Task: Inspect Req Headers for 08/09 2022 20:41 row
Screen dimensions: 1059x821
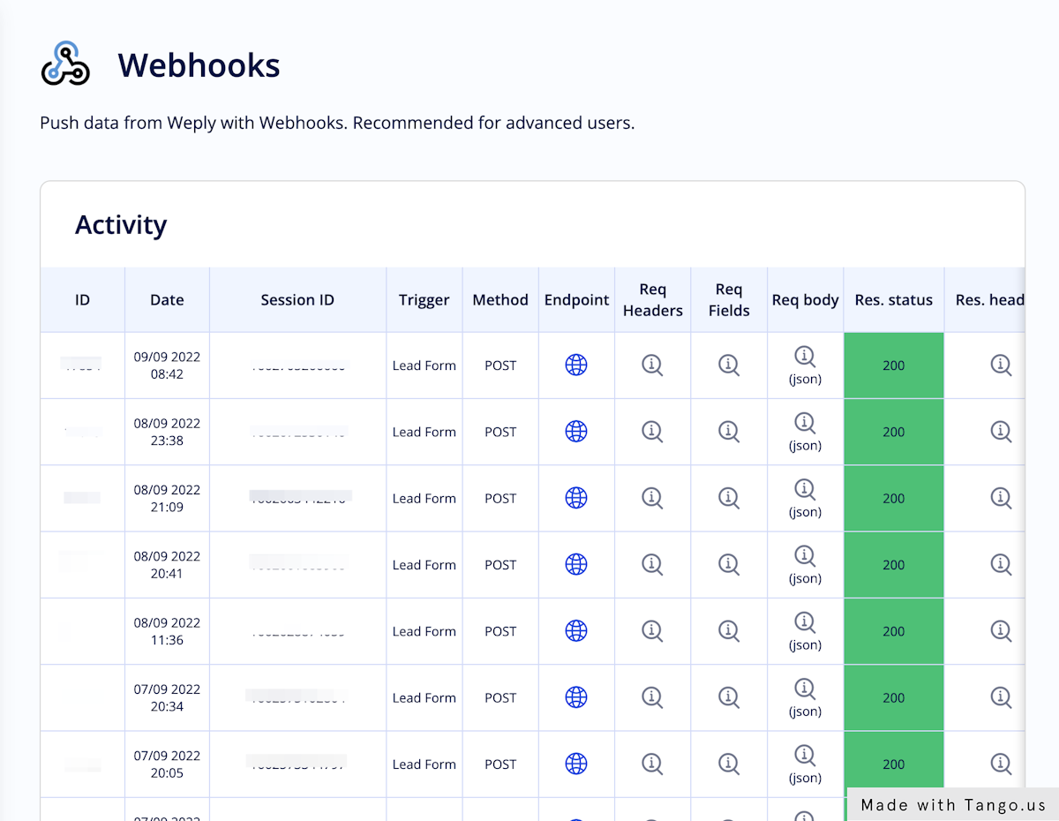Action: [x=652, y=564]
